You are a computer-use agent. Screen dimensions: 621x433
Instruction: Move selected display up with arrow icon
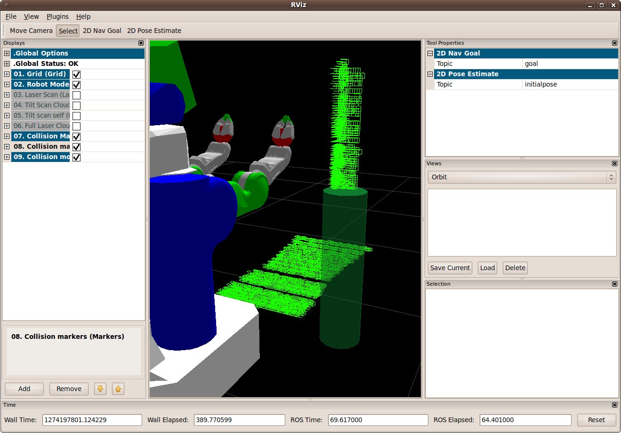pos(118,389)
